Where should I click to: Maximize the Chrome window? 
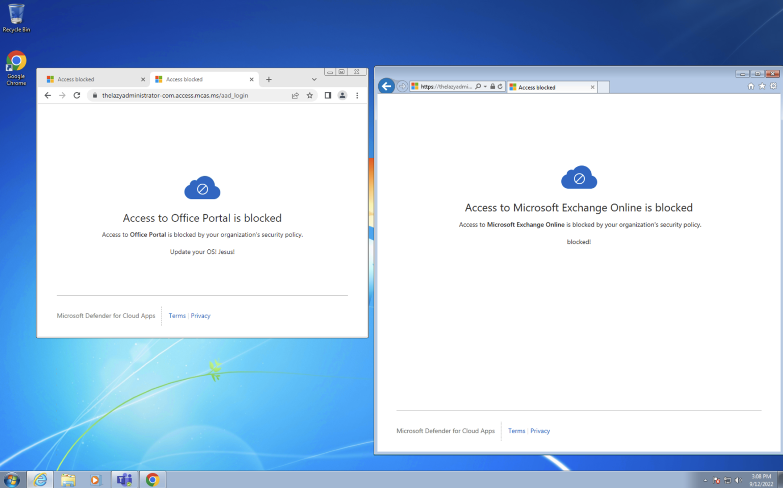tap(342, 72)
